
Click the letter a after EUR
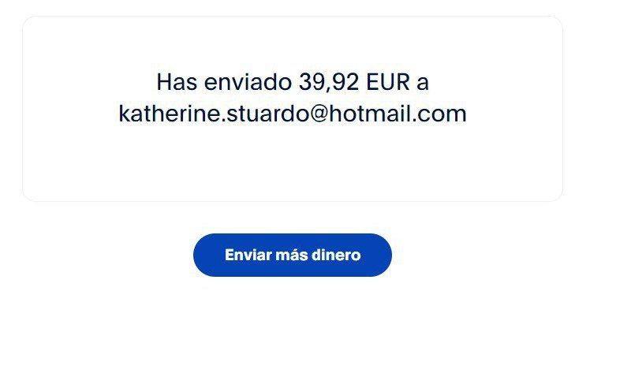coord(423,84)
